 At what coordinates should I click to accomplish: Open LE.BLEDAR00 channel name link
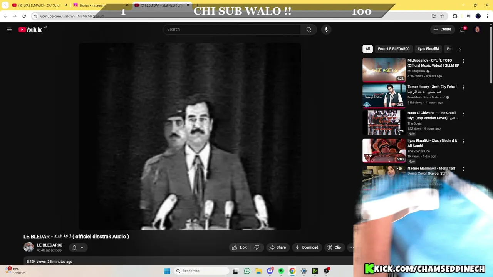[49, 245]
